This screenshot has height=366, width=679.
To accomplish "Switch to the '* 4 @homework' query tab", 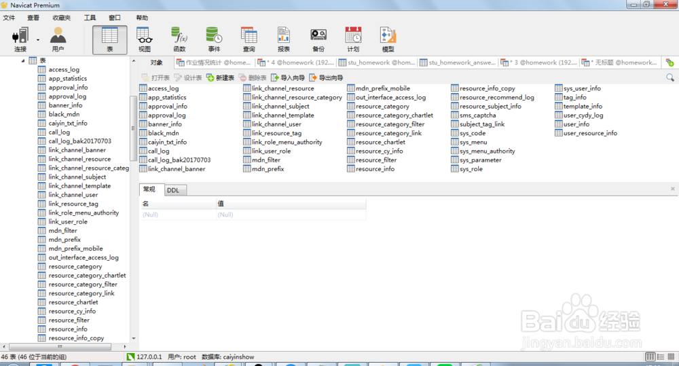I will [296, 62].
